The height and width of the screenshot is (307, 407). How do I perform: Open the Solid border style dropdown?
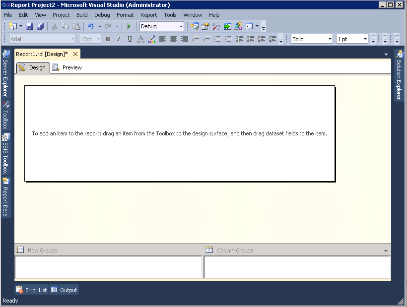tap(330, 39)
